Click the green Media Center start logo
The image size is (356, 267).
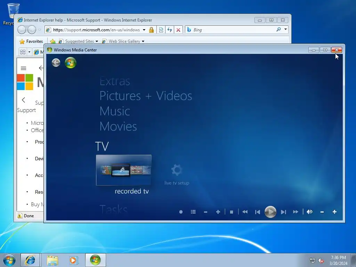pos(70,63)
